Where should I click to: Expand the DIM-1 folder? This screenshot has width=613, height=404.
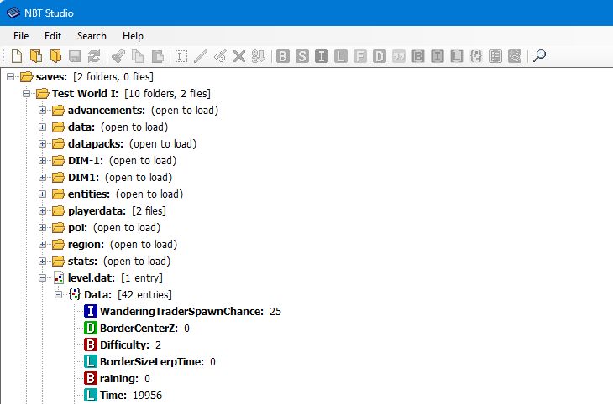43,161
